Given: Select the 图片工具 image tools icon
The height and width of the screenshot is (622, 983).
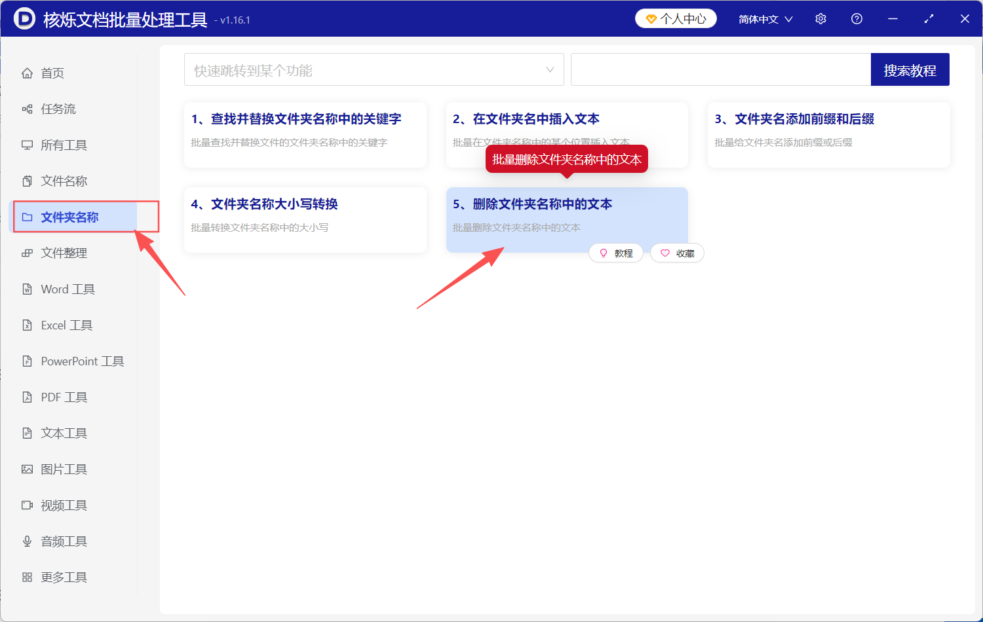Looking at the screenshot, I should tap(62, 469).
